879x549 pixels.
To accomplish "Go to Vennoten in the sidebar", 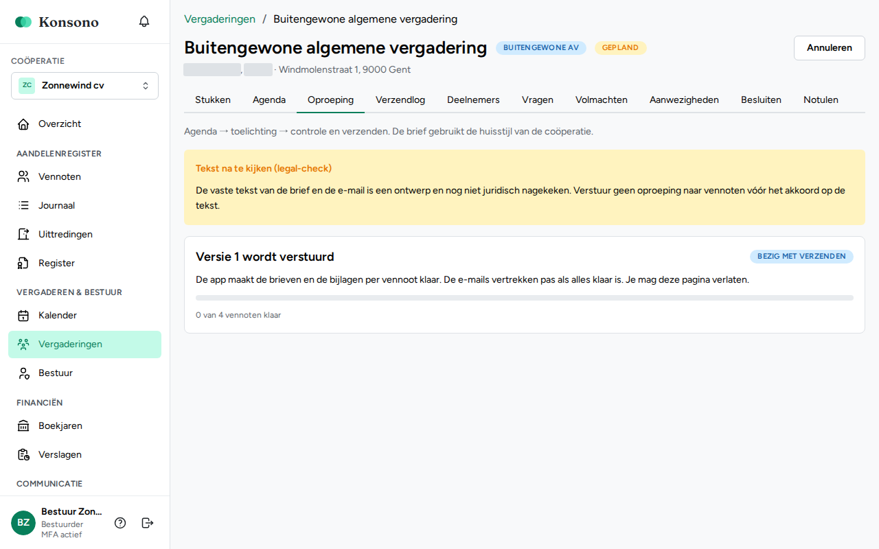I will pyautogui.click(x=84, y=177).
